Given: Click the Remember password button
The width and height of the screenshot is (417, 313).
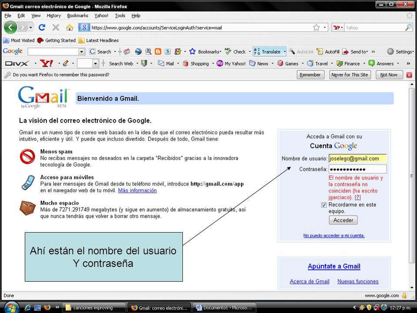Looking at the screenshot, I should tap(310, 75).
